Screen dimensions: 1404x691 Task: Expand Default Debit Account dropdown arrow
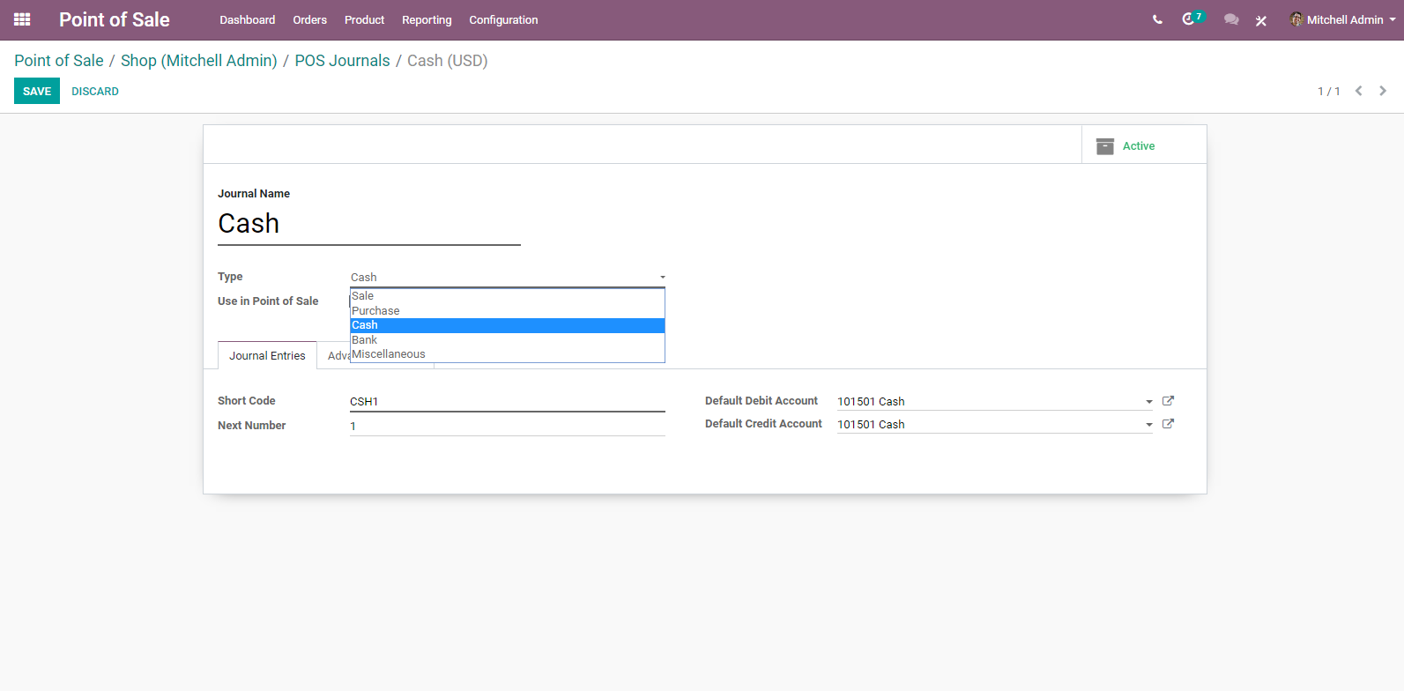coord(1148,402)
